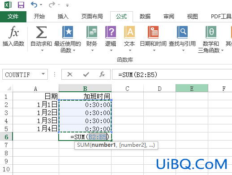Open 最近使用的函数 star book icon
The image size is (232, 175).
pos(68,32)
